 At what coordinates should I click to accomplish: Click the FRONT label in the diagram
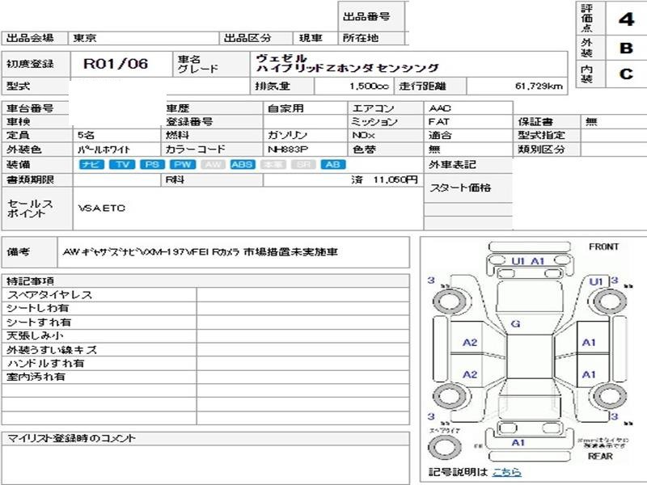pyautogui.click(x=603, y=247)
